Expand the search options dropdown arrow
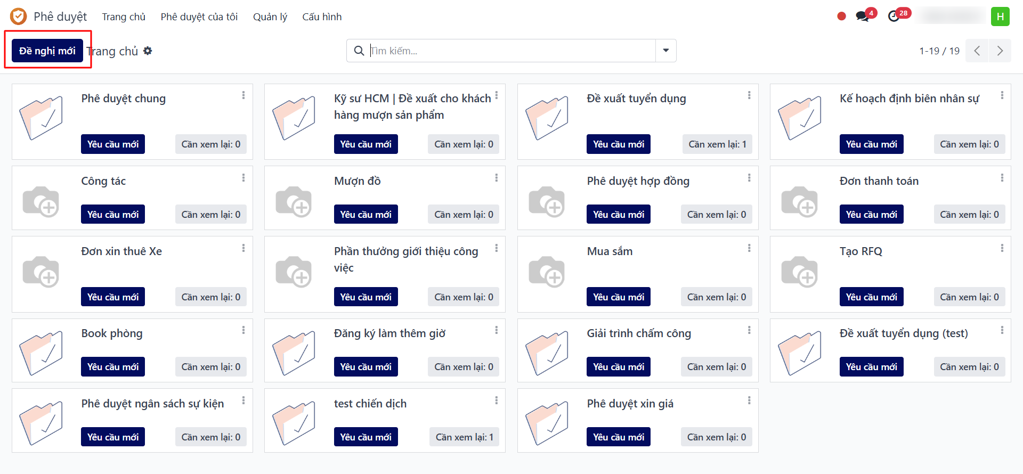 click(x=665, y=51)
